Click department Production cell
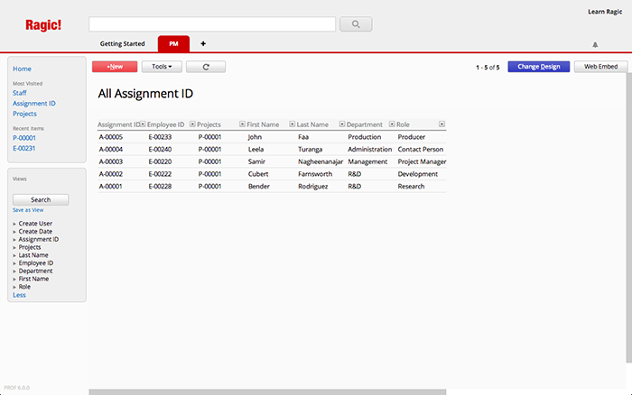The width and height of the screenshot is (632, 395). 365,137
